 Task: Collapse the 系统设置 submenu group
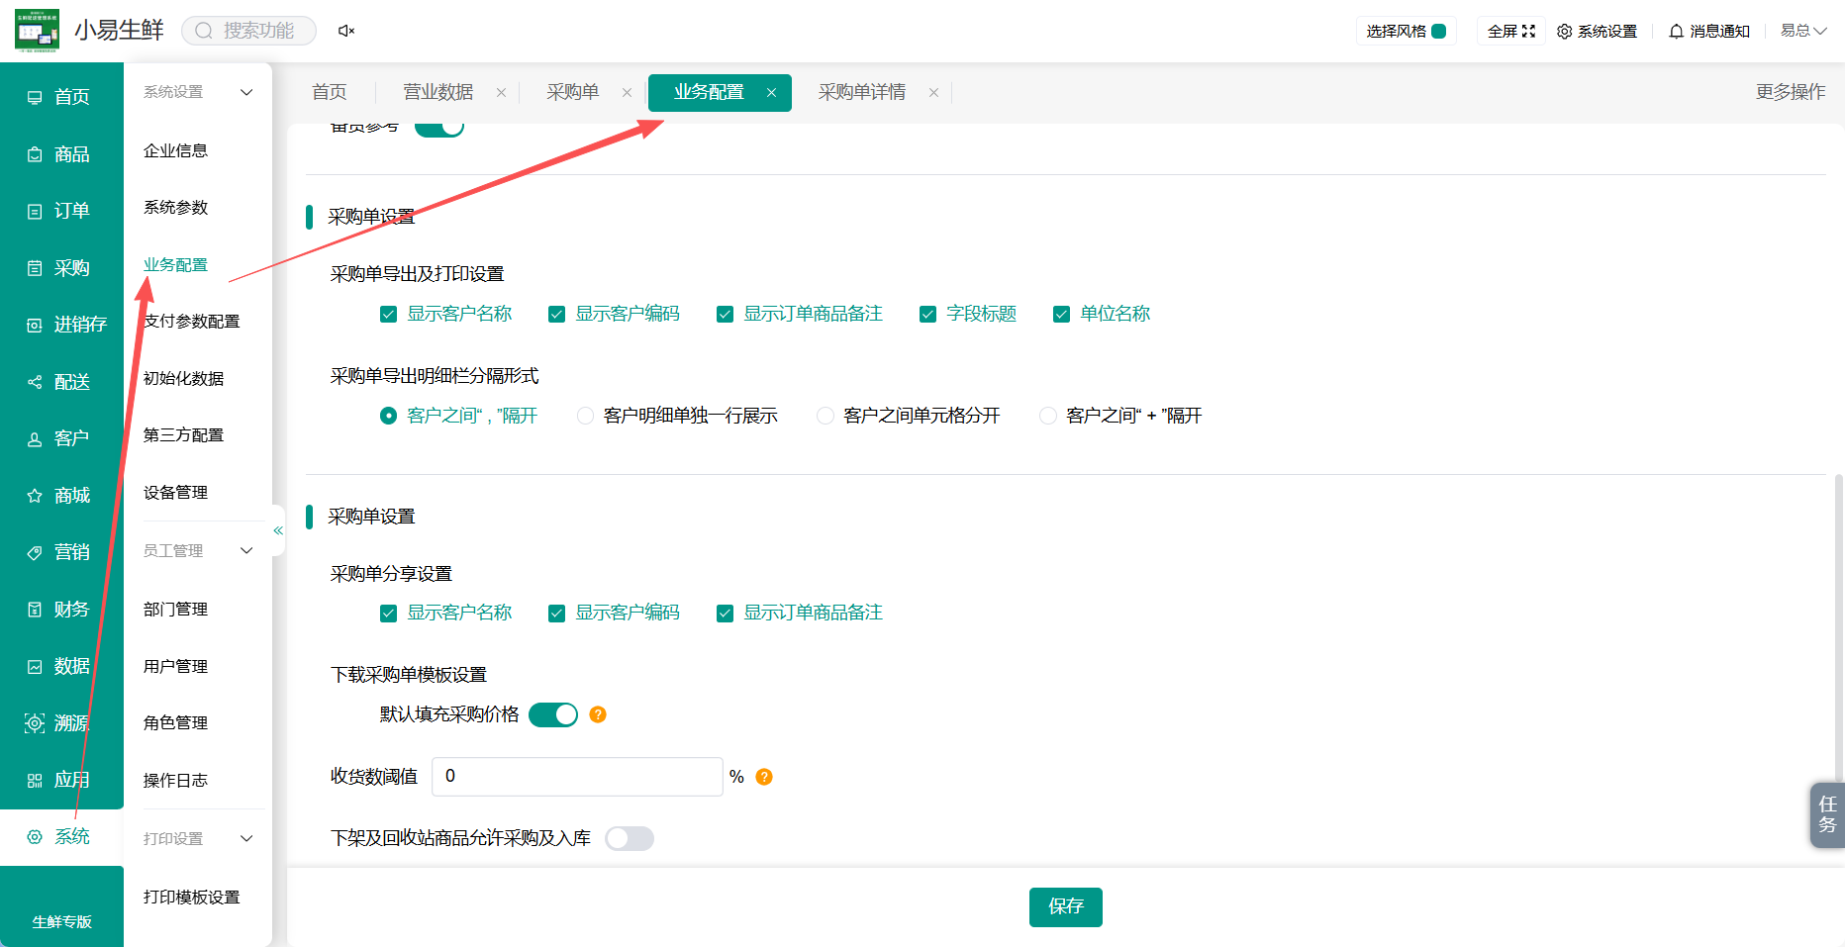click(246, 92)
